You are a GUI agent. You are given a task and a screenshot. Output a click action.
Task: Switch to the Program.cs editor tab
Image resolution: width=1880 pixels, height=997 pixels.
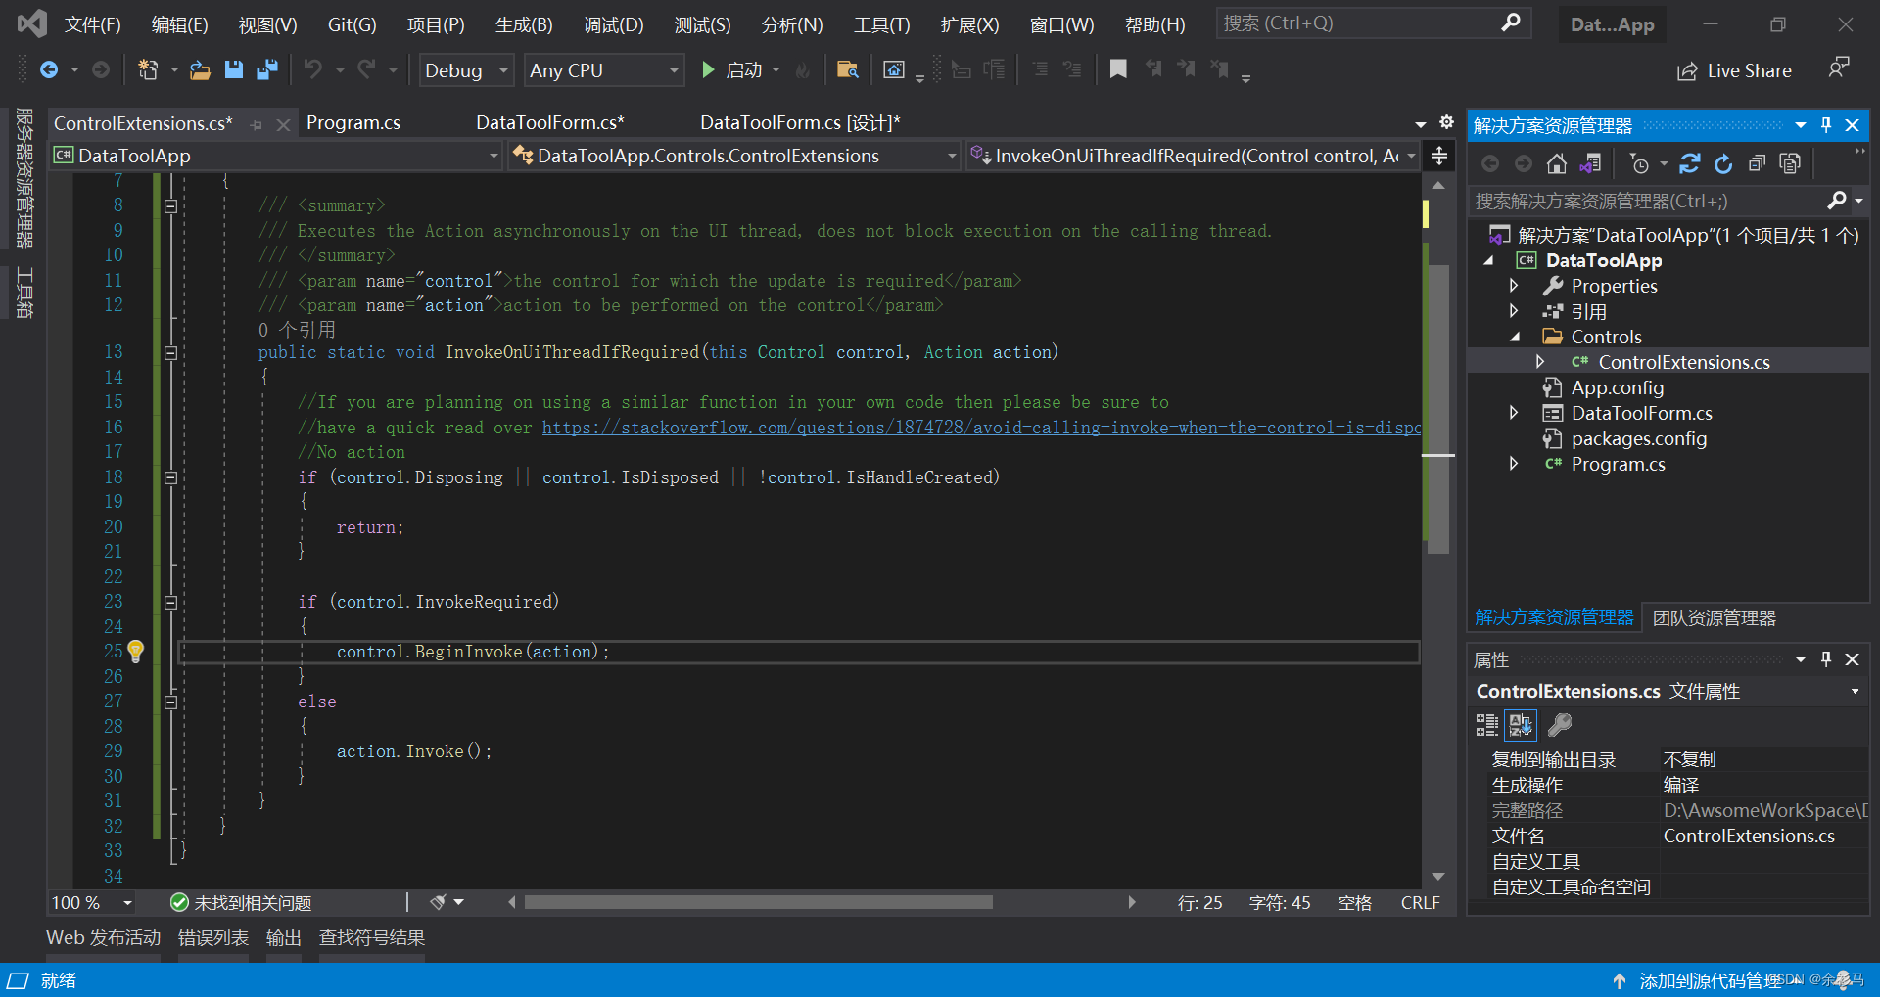pyautogui.click(x=352, y=122)
